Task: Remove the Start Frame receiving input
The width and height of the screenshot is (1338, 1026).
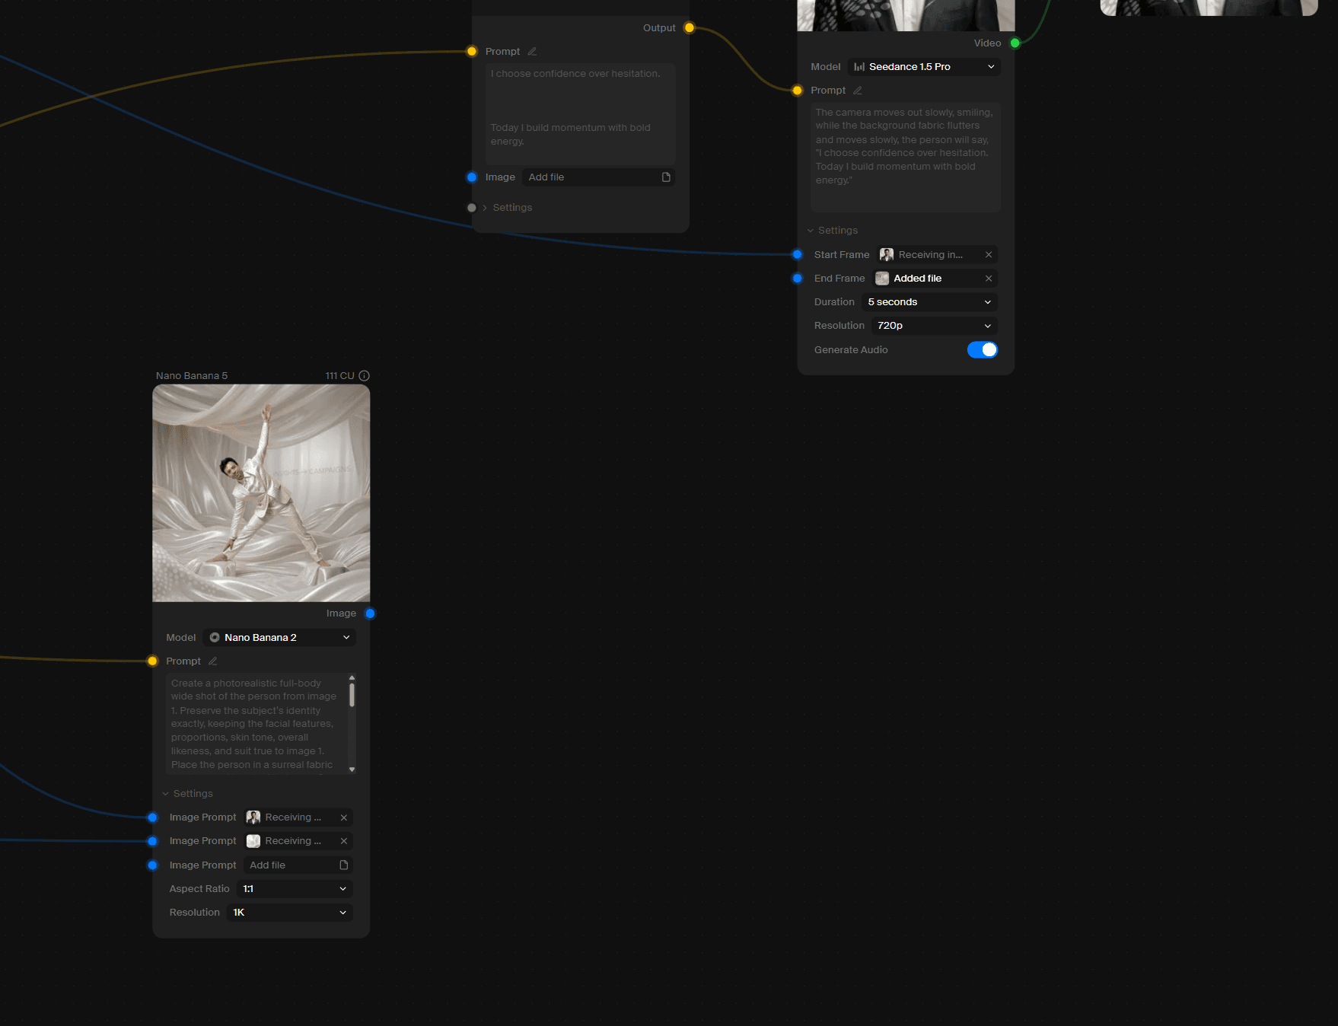Action: pyautogui.click(x=988, y=255)
